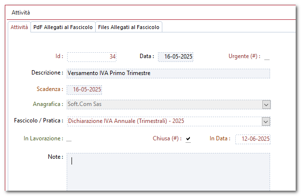Viewport: 301px width, 196px height.
Task: Expand the Fascicolo / Pratica dropdown arrow
Action: tap(266, 121)
